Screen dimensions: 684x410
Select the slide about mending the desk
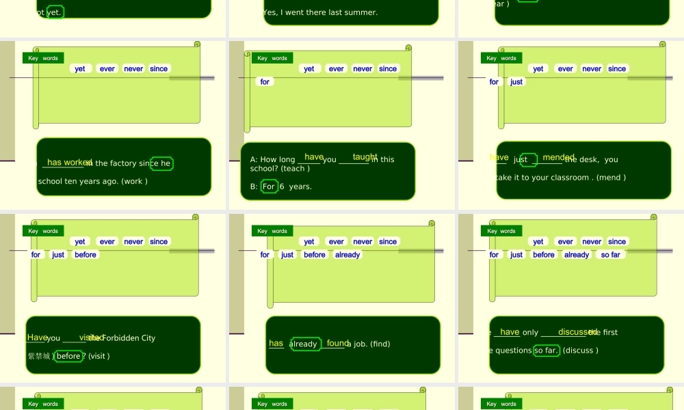(571, 125)
